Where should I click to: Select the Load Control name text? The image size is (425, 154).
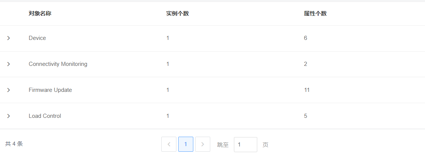coord(45,116)
